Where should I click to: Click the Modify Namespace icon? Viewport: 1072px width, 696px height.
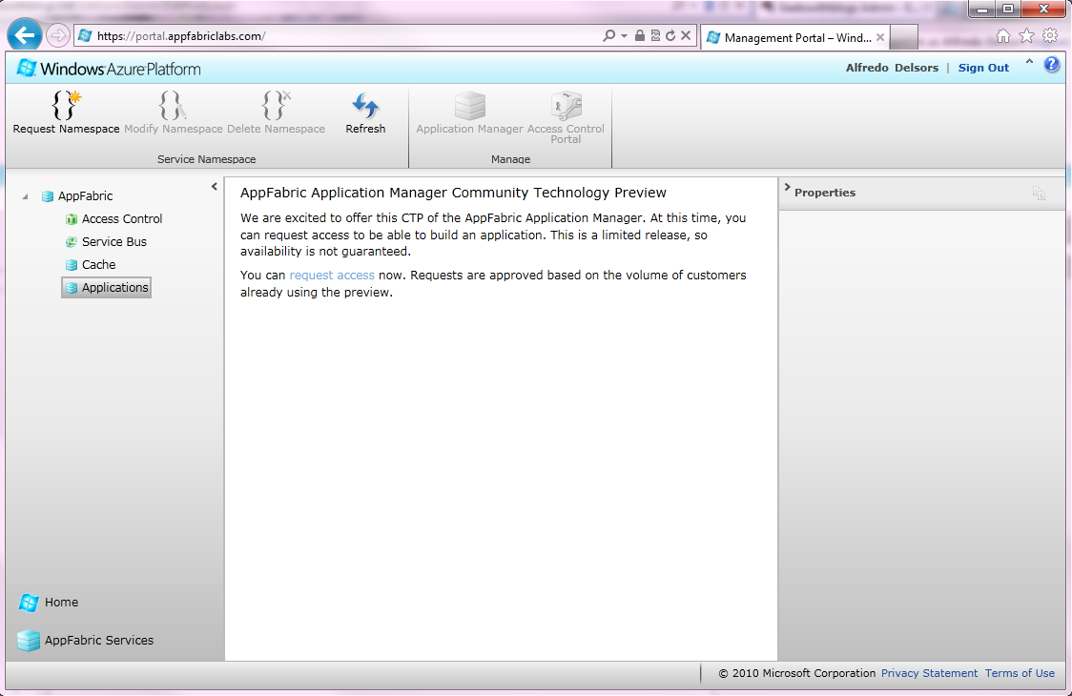tap(173, 105)
